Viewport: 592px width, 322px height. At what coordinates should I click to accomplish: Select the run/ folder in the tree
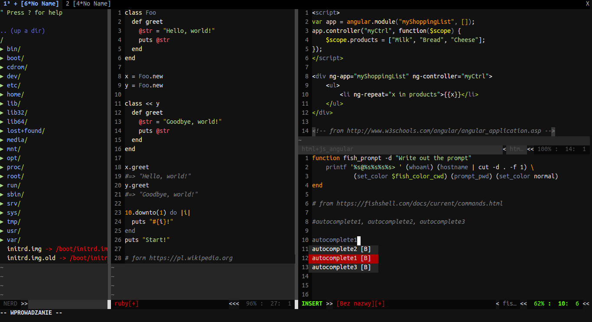[14, 185]
